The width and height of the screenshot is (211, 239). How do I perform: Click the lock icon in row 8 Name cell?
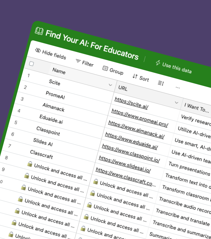pos(30,164)
